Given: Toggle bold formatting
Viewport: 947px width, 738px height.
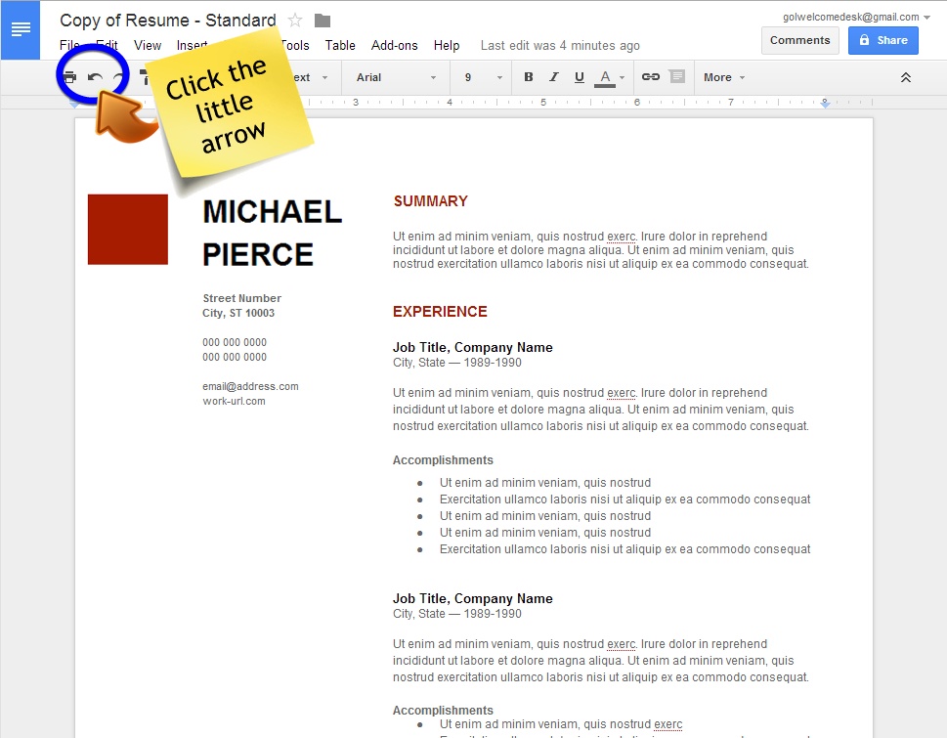Looking at the screenshot, I should click(529, 77).
